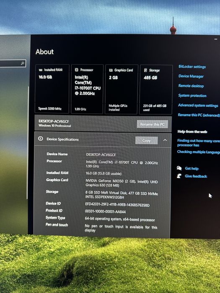The image size is (220, 293).
Task: Open Device Manager link
Action: pos(191,76)
